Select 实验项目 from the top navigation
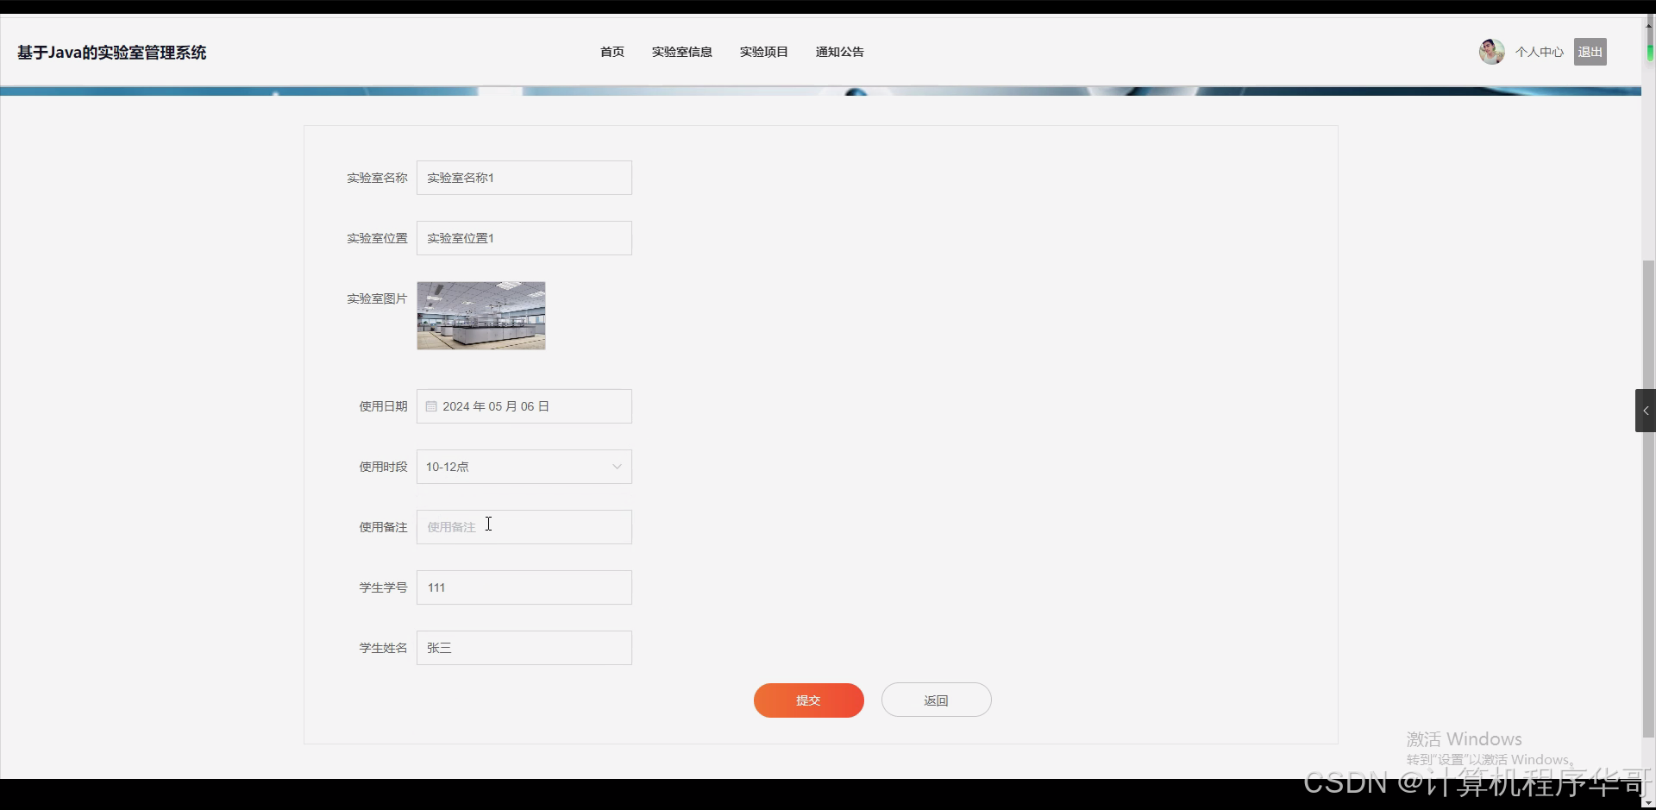 763,52
